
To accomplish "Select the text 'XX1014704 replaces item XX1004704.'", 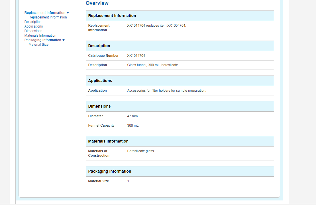I will (x=157, y=26).
